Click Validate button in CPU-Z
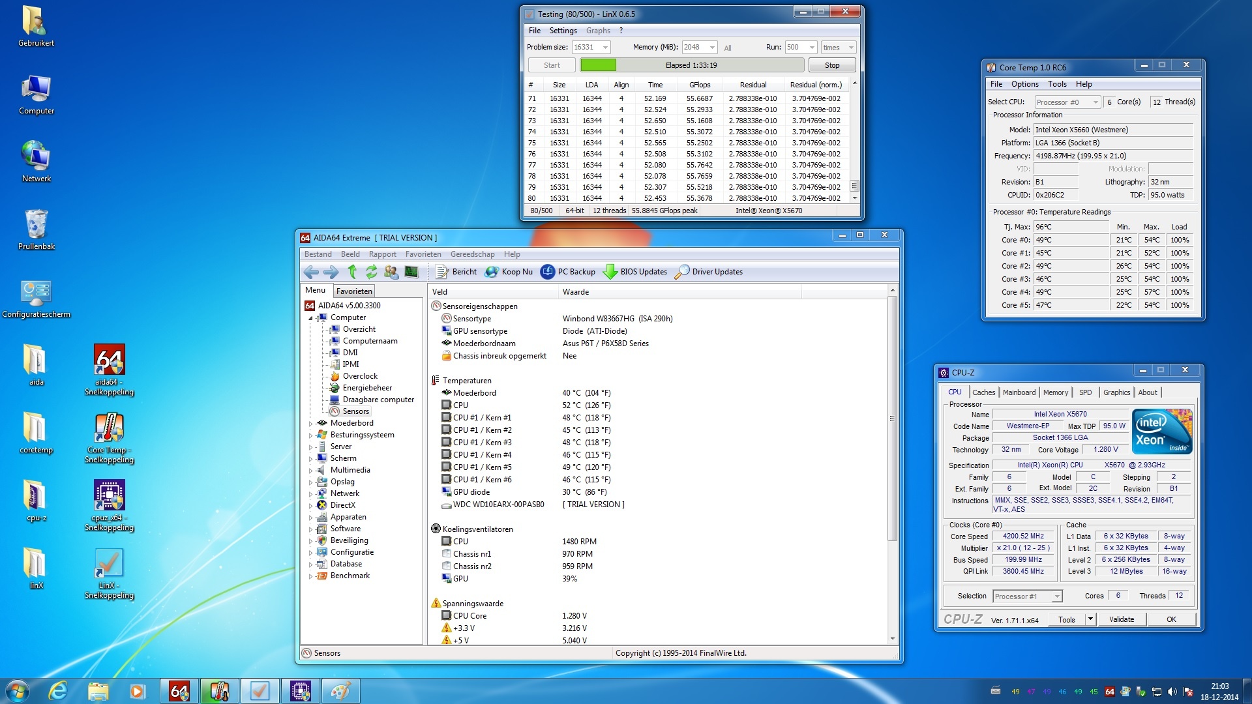1252x704 pixels. [x=1122, y=619]
